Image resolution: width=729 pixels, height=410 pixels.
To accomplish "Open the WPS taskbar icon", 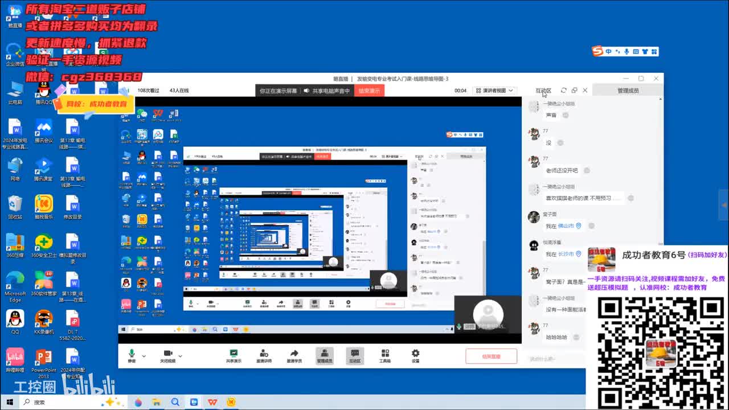I will (212, 402).
